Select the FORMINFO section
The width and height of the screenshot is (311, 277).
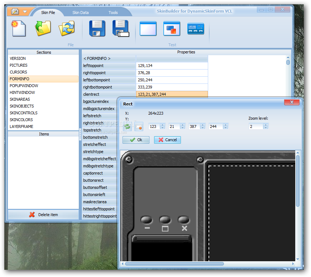[43, 79]
